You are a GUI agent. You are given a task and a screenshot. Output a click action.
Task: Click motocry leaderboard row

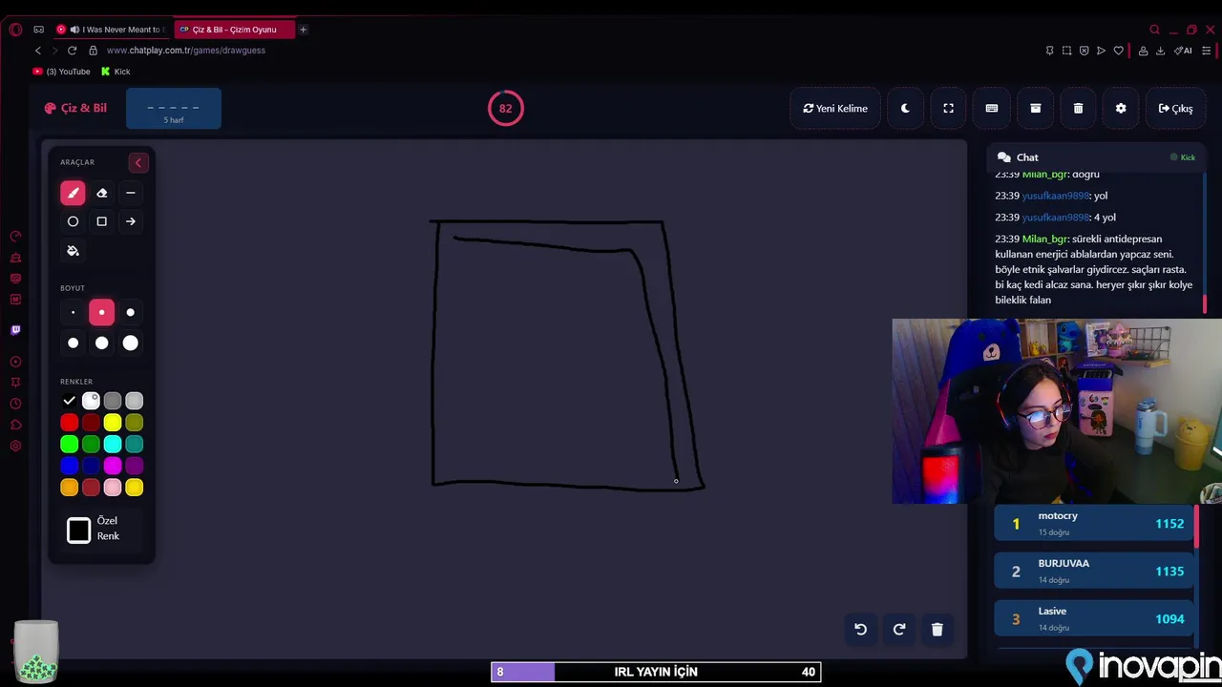(1094, 523)
